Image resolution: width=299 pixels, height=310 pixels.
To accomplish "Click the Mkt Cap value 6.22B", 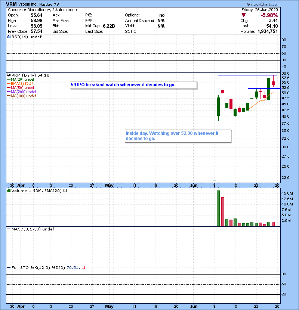I will point(109,26).
